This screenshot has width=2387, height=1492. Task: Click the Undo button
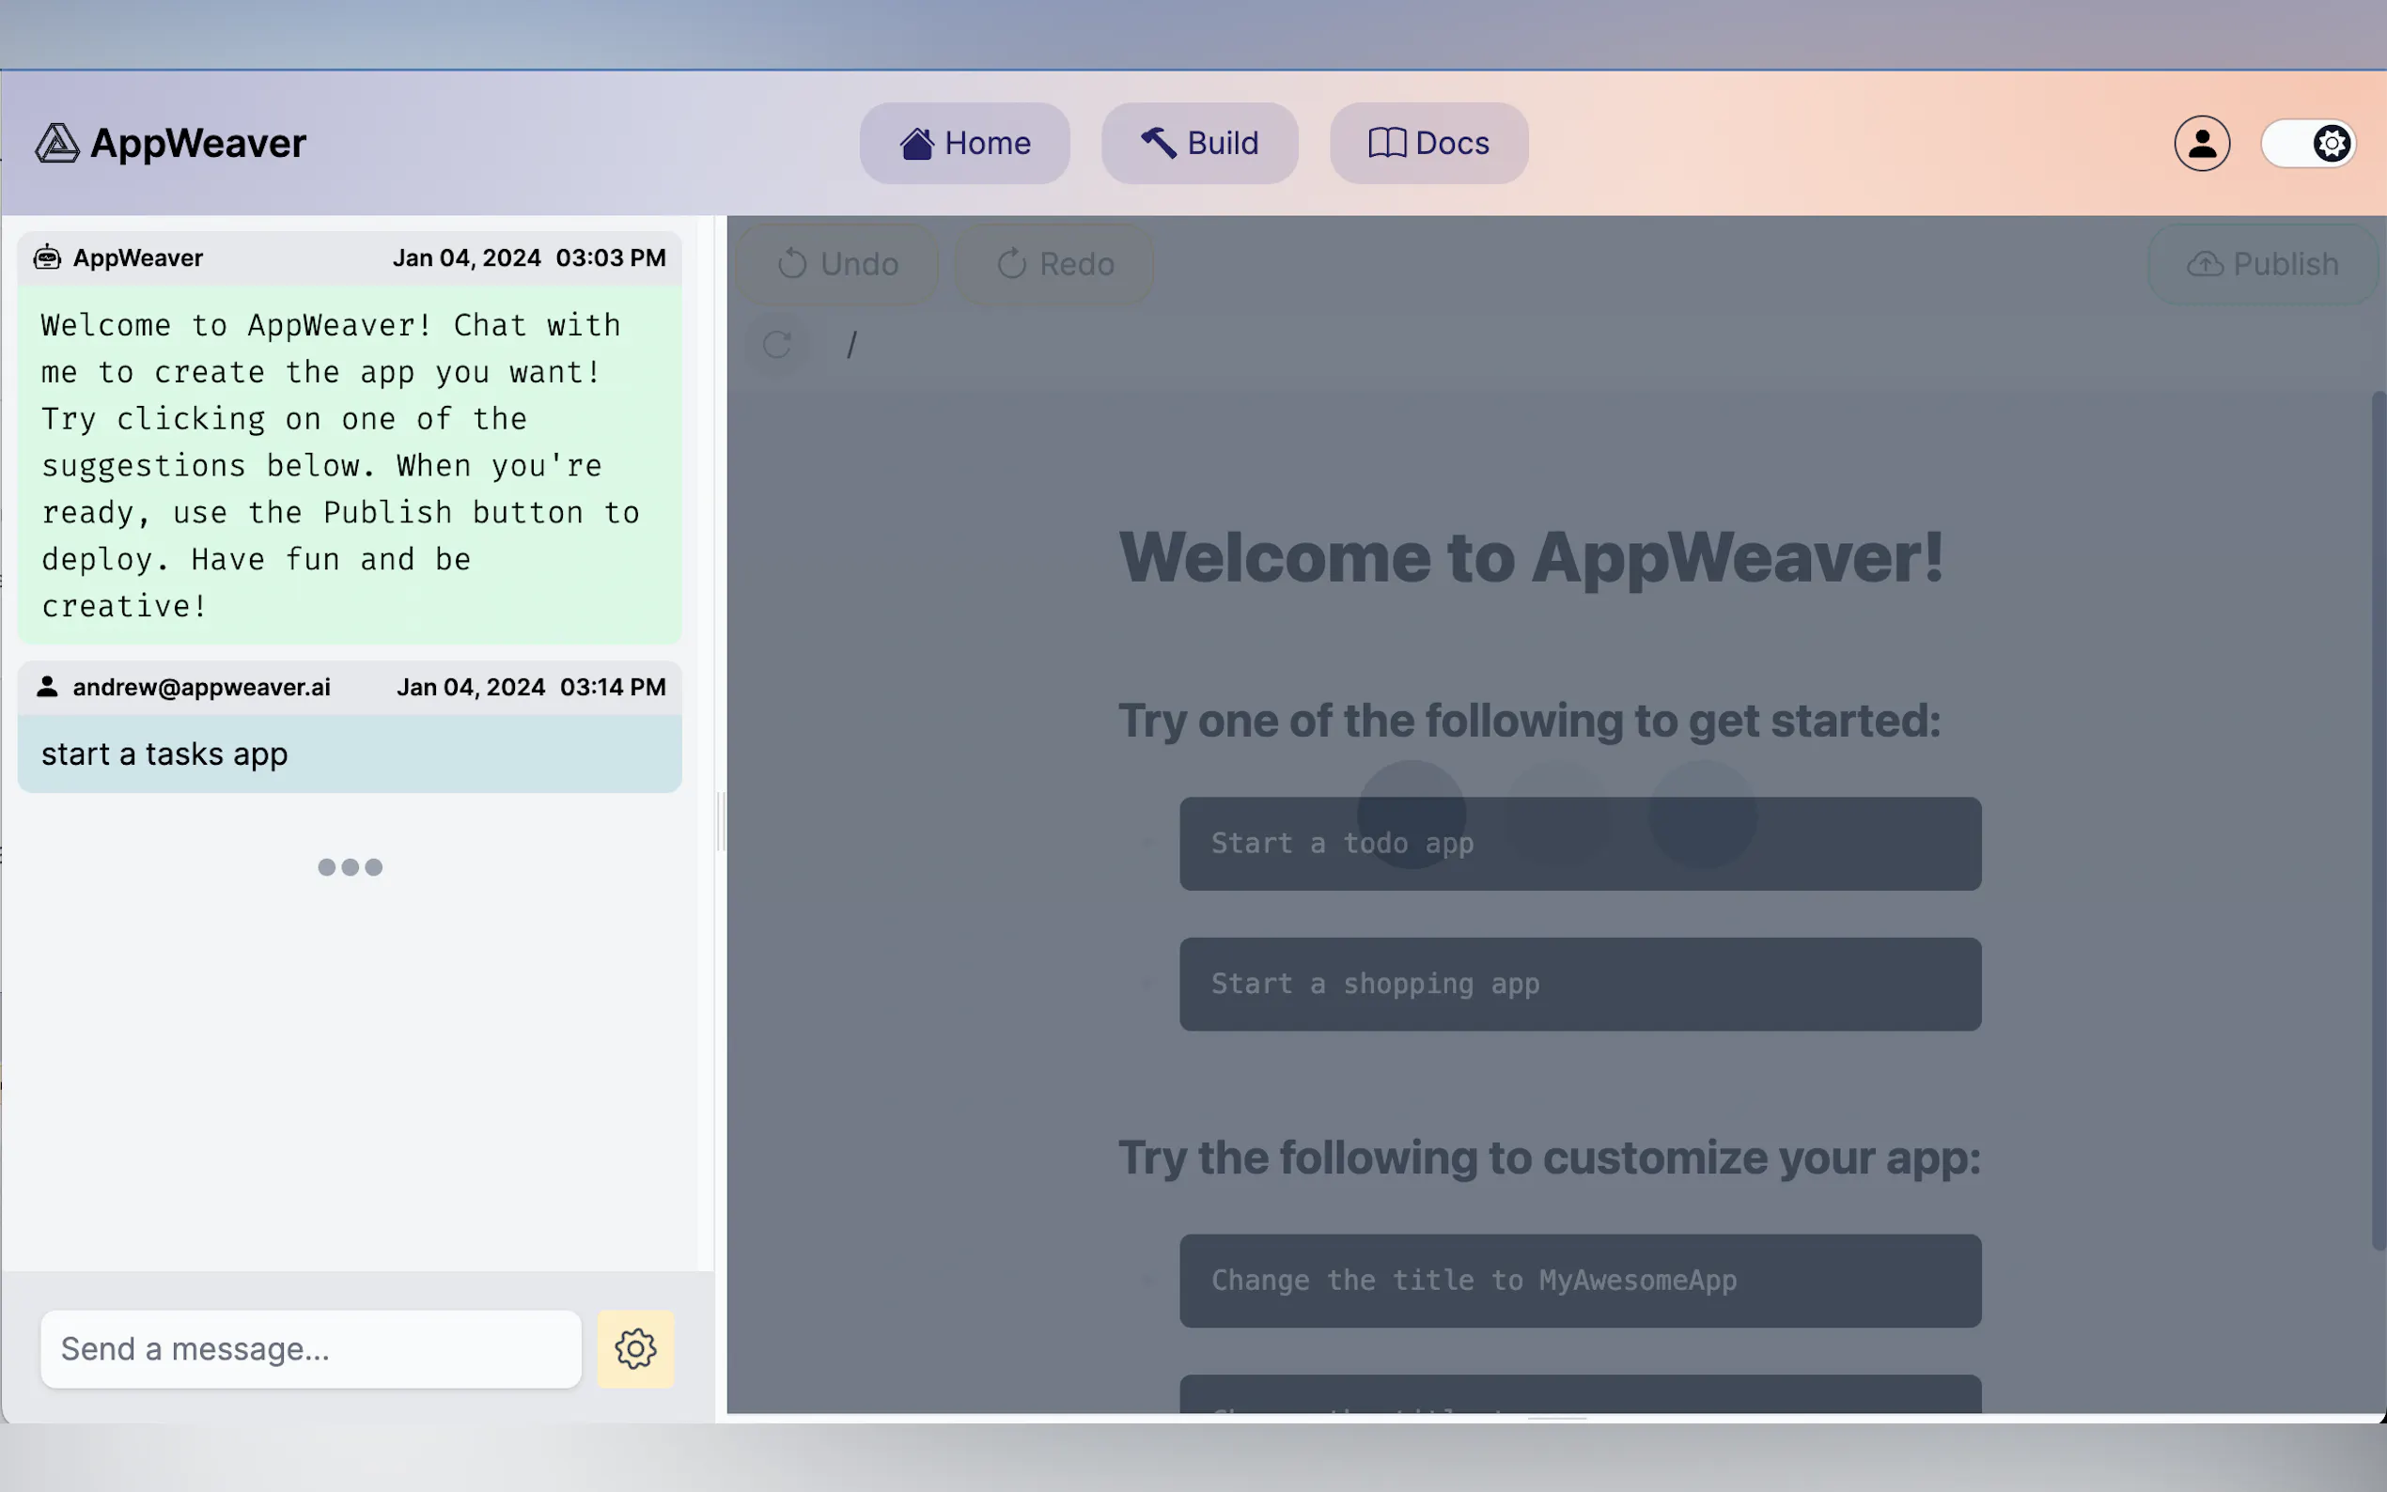(x=837, y=263)
